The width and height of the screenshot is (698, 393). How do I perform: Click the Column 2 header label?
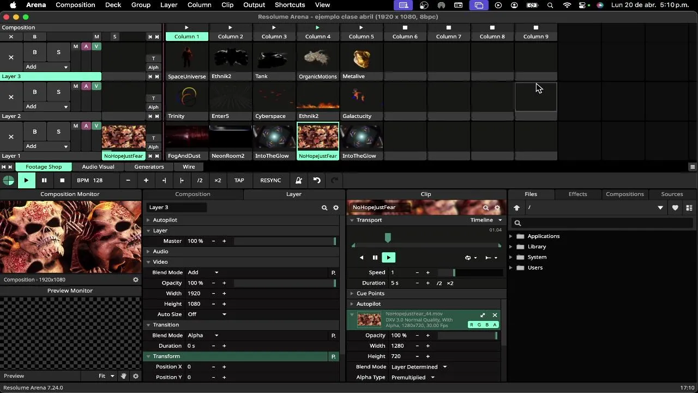pyautogui.click(x=231, y=37)
